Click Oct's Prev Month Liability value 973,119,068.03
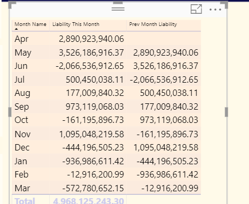Image resolution: width=249 pixels, height=204 pixels. click(x=169, y=120)
